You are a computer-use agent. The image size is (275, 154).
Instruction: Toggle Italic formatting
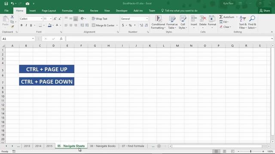click(26, 25)
